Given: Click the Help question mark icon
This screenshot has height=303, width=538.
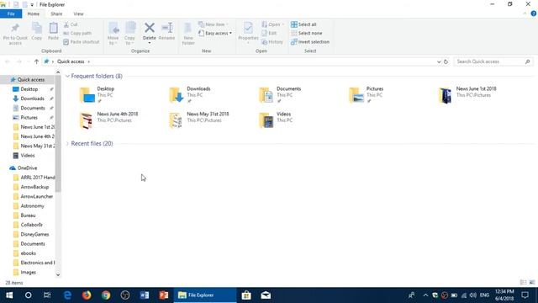Looking at the screenshot, I should point(534,13).
